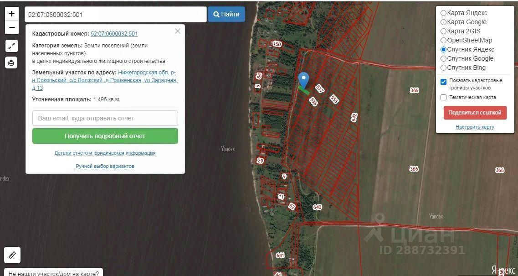Click the Найти search button
The image size is (518, 276).
(226, 14)
